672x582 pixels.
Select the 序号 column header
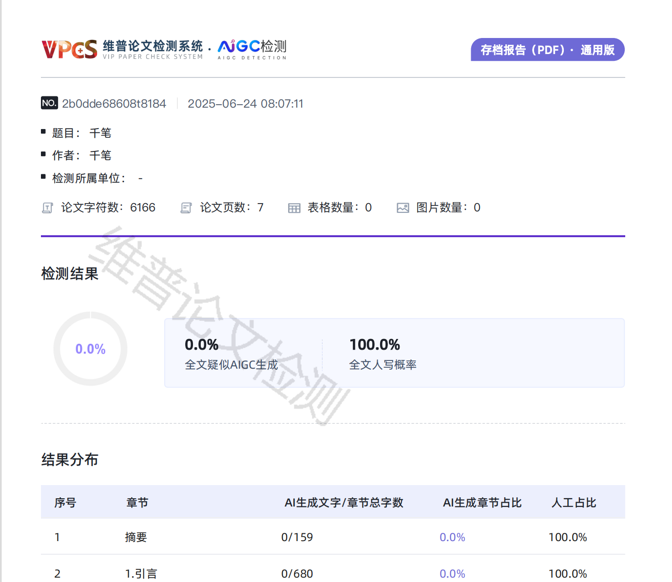(65, 503)
